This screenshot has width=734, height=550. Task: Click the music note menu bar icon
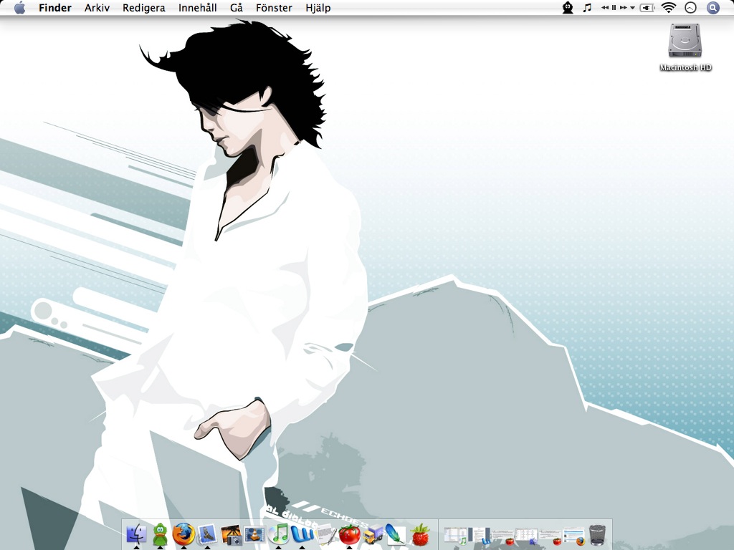click(587, 7)
